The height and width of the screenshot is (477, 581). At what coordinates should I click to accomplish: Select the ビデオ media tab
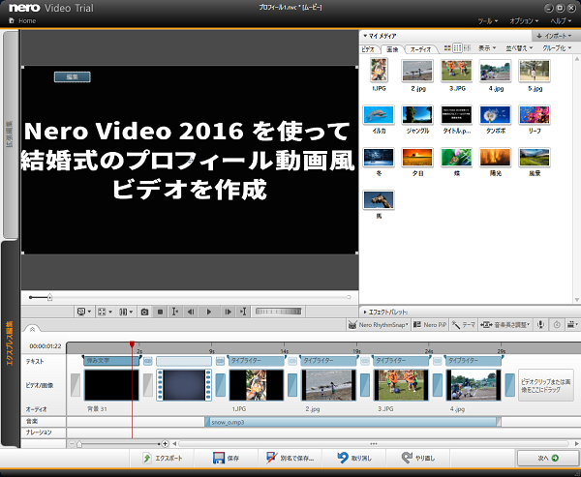pos(368,49)
